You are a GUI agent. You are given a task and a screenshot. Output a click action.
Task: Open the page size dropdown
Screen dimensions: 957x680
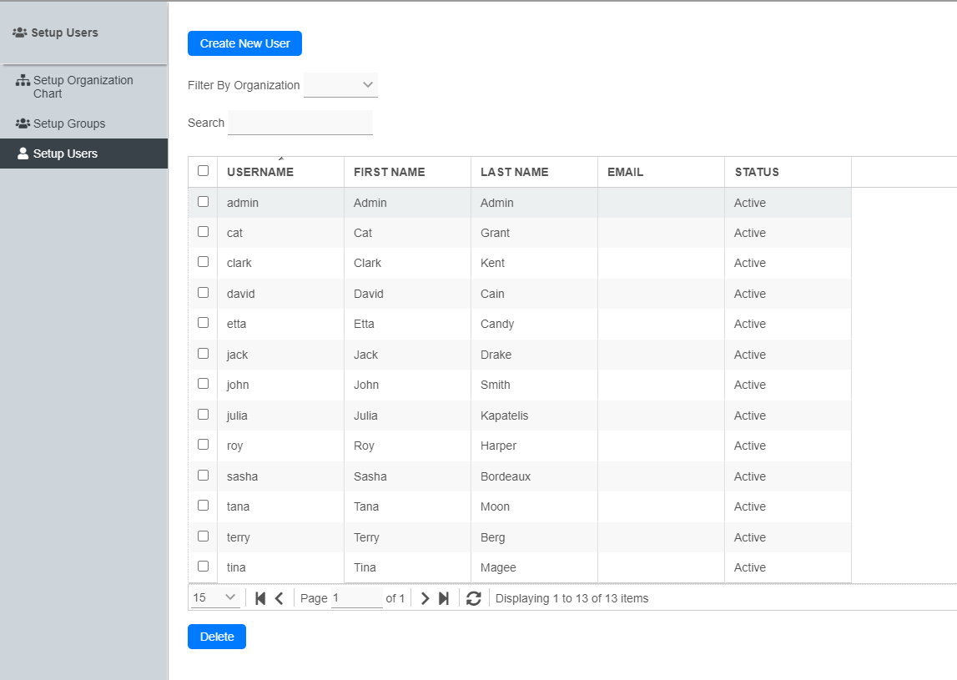[215, 598]
